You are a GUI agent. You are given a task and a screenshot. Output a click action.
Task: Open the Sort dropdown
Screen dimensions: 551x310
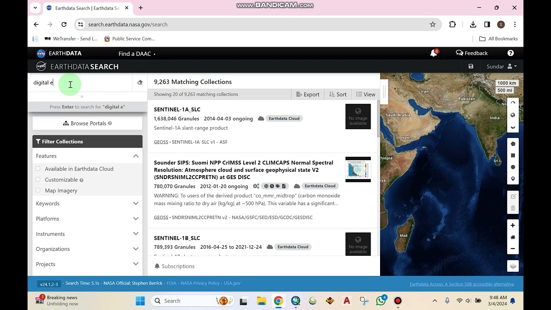[338, 94]
